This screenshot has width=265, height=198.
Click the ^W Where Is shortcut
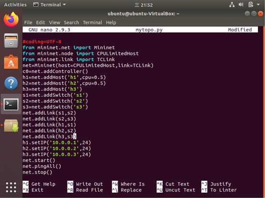(x=129, y=184)
